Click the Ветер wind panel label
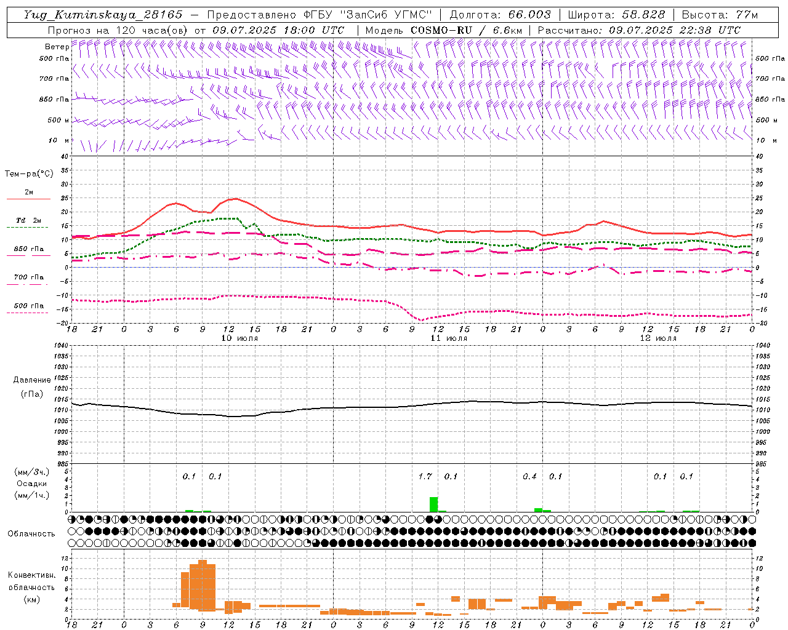The image size is (788, 630). (57, 47)
